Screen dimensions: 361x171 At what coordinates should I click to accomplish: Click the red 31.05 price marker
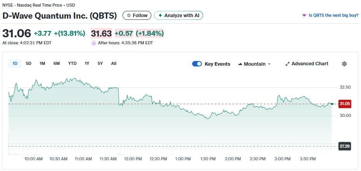pyautogui.click(x=345, y=104)
